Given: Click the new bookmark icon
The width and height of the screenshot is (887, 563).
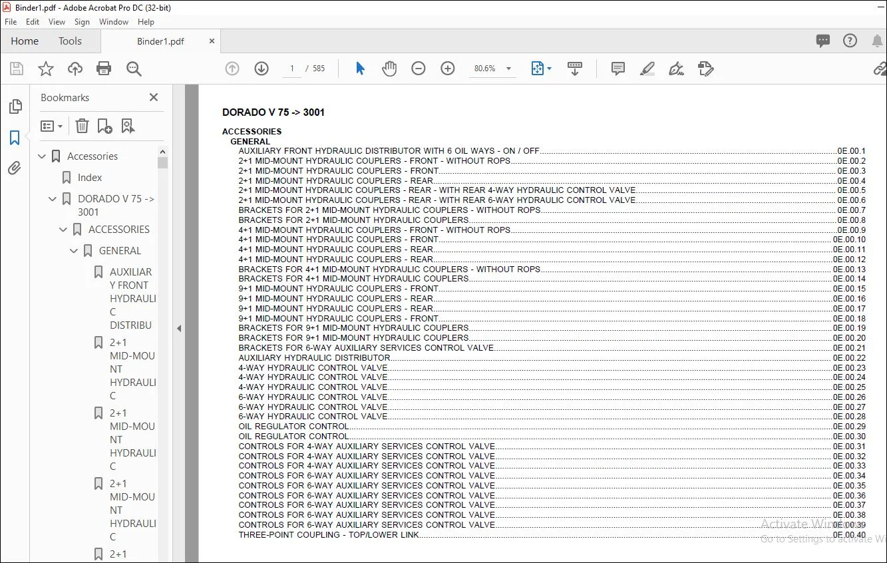Looking at the screenshot, I should (x=104, y=126).
